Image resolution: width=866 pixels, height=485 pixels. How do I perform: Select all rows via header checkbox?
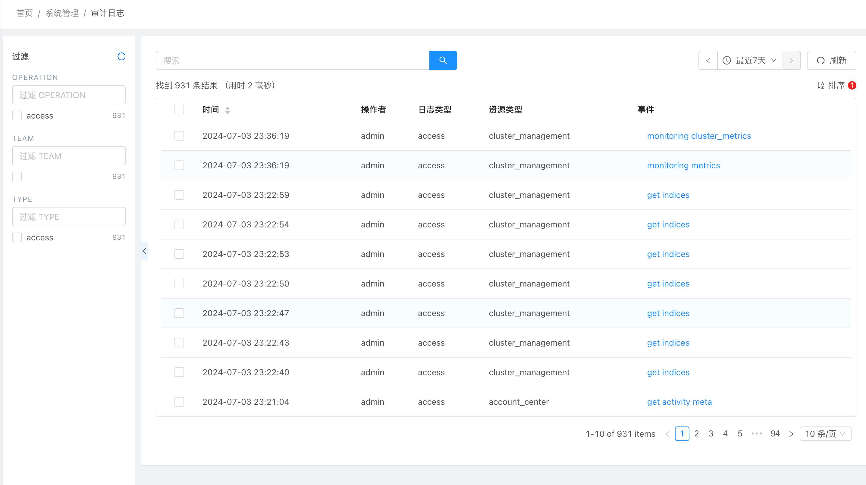click(179, 109)
